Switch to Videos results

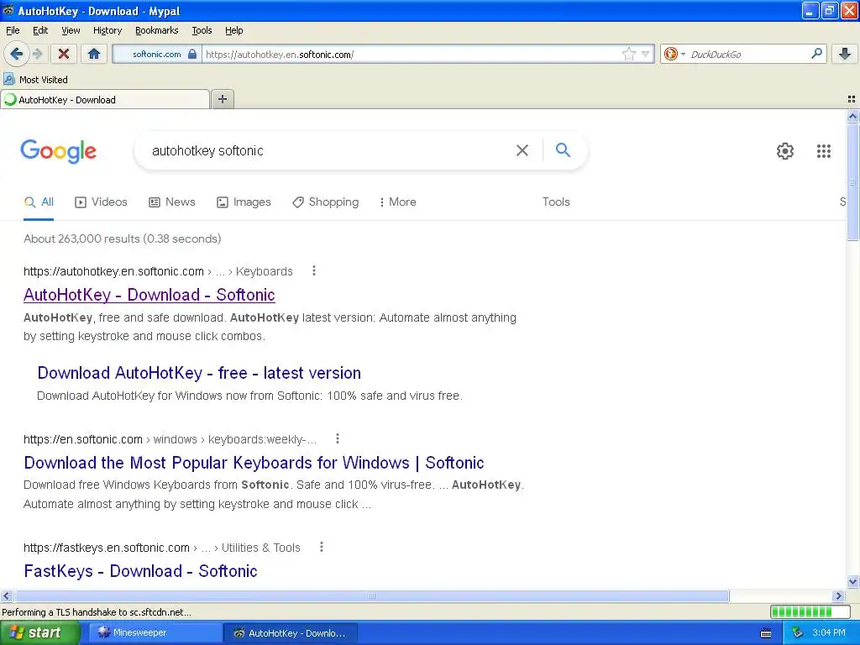point(101,202)
